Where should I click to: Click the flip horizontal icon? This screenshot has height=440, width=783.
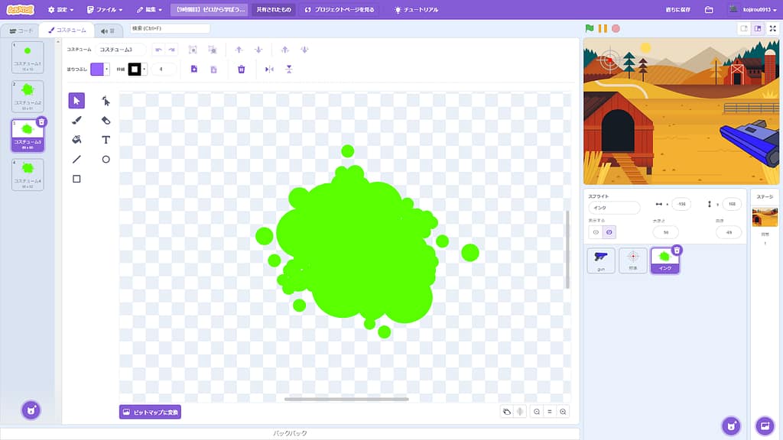pyautogui.click(x=269, y=69)
